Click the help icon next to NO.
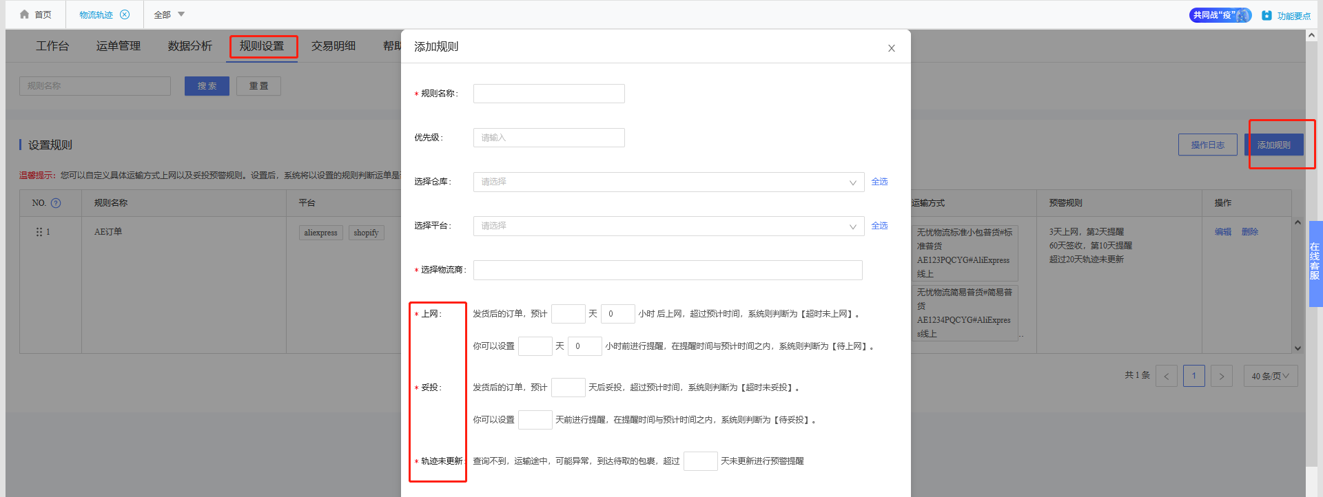1323x497 pixels. tap(56, 203)
